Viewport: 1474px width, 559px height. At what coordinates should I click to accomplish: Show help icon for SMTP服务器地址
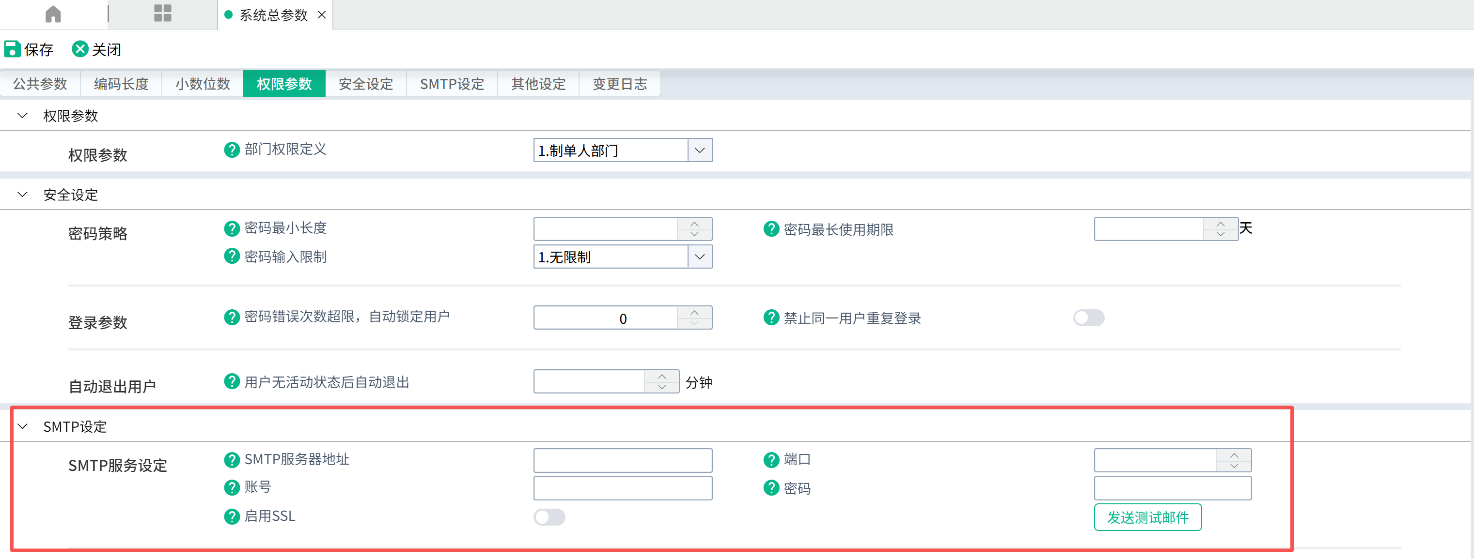[232, 460]
